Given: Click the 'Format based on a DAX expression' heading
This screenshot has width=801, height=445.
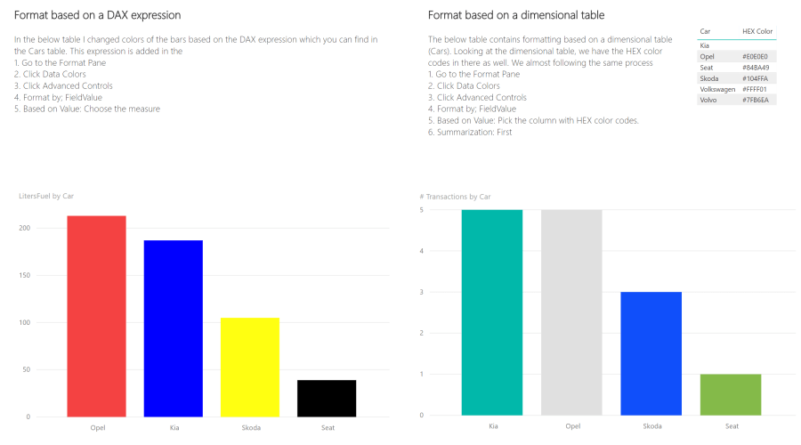Looking at the screenshot, I should pyautogui.click(x=98, y=16).
